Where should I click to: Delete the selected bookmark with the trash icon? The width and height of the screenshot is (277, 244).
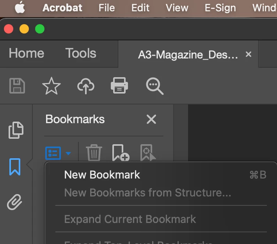[94, 152]
